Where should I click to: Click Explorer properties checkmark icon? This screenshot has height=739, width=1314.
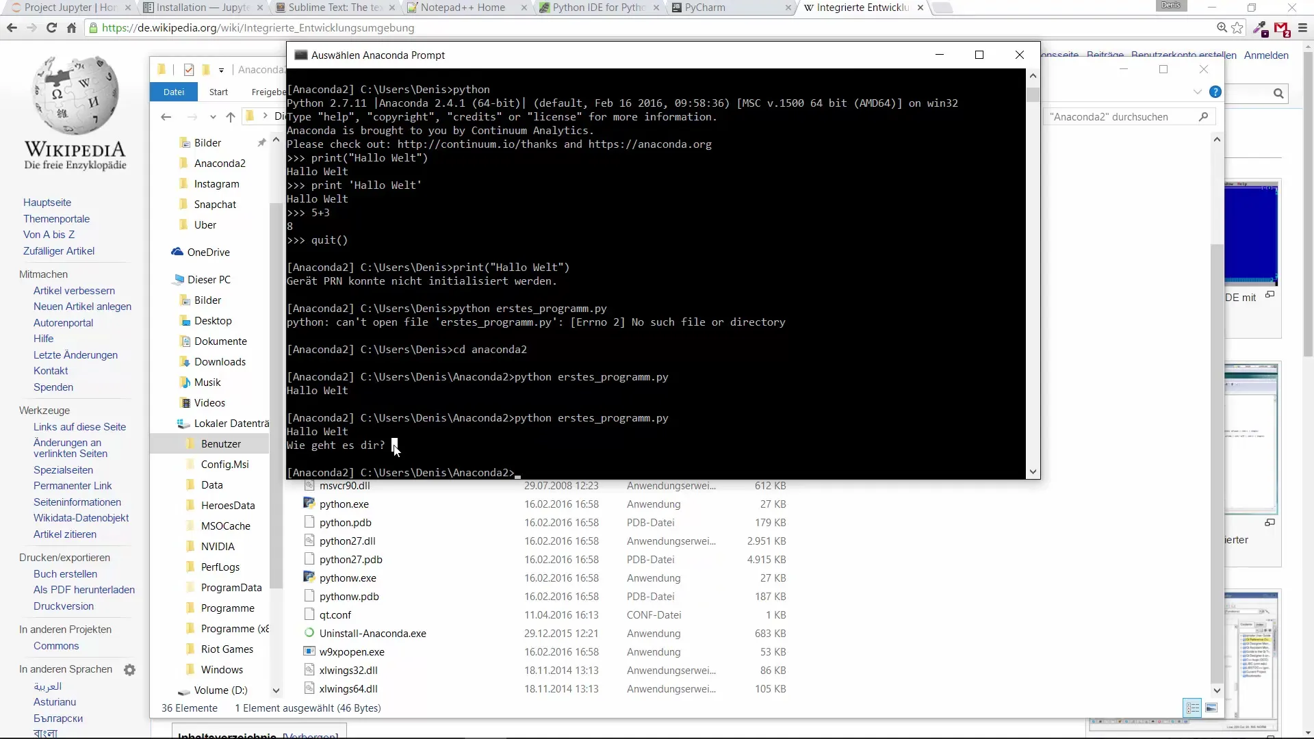coord(189,70)
